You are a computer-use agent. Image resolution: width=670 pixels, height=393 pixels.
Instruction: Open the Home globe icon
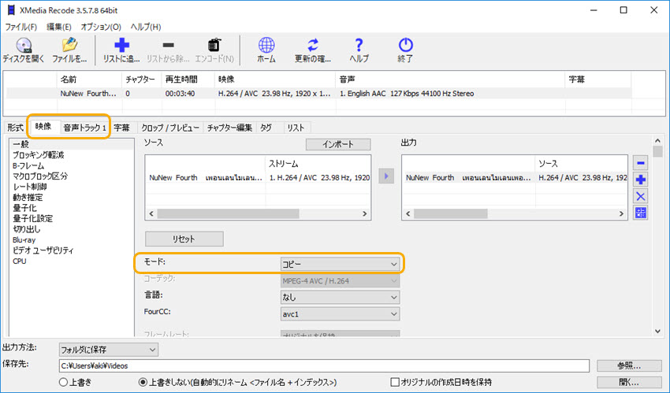pos(267,46)
